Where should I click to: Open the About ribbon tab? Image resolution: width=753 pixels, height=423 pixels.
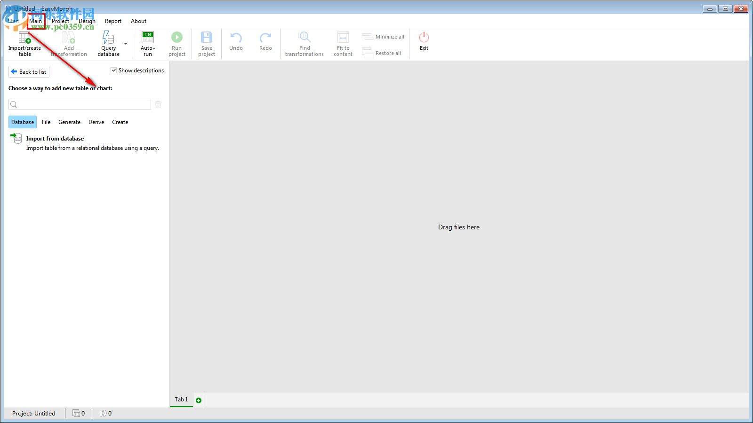(138, 21)
